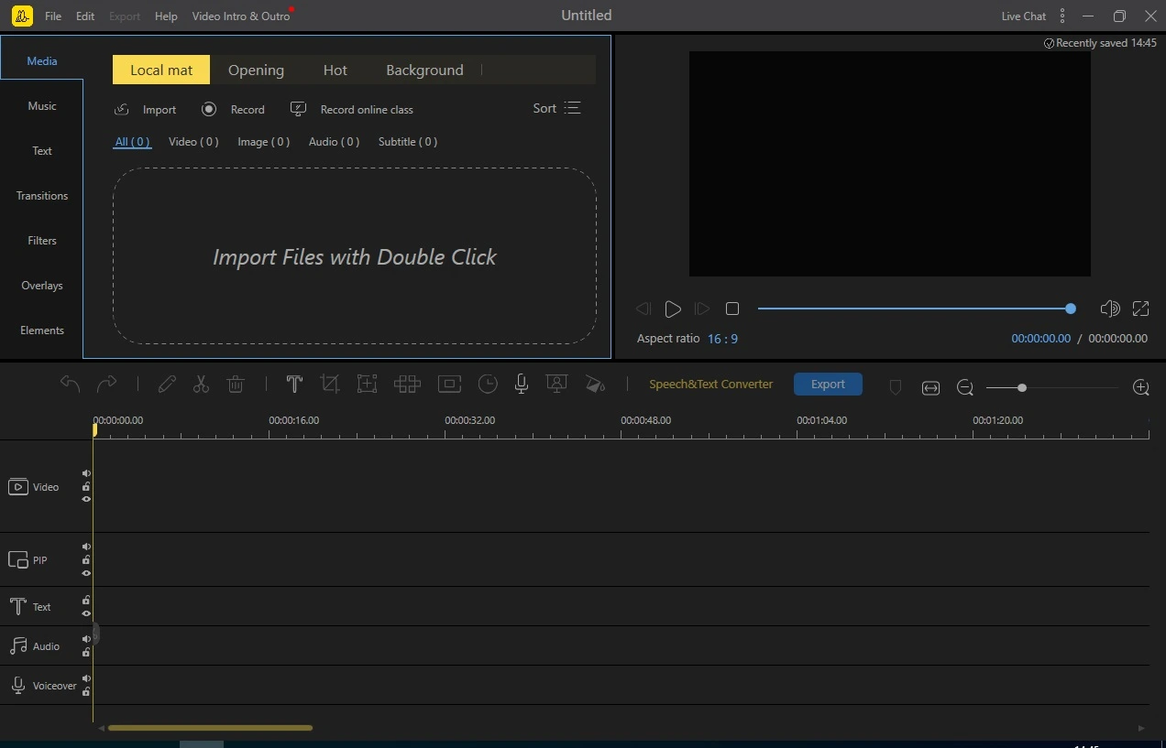
Task: Click zoom-in magnifier on timeline
Action: [x=1140, y=388]
